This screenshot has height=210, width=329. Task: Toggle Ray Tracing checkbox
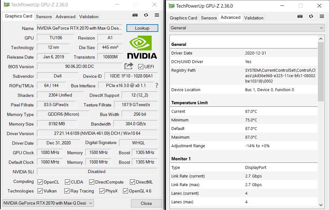coord(67,191)
